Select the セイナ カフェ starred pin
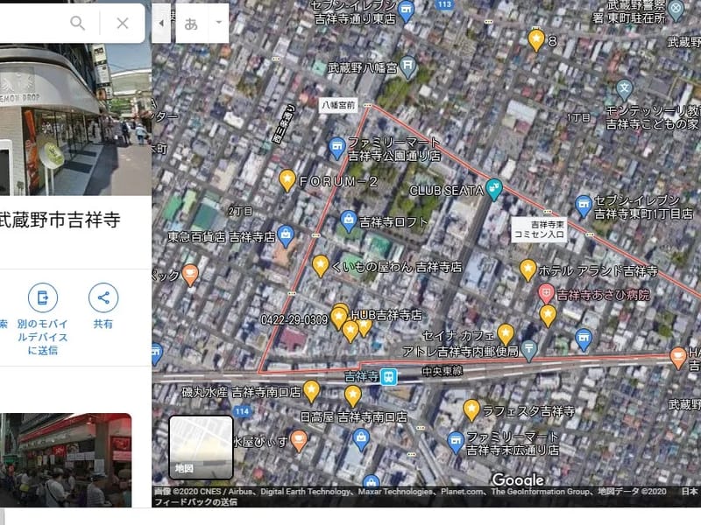The width and height of the screenshot is (701, 525). (506, 335)
